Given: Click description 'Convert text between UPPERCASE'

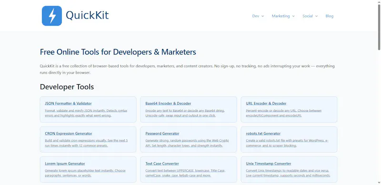Looking at the screenshot, I should click(x=185, y=173).
